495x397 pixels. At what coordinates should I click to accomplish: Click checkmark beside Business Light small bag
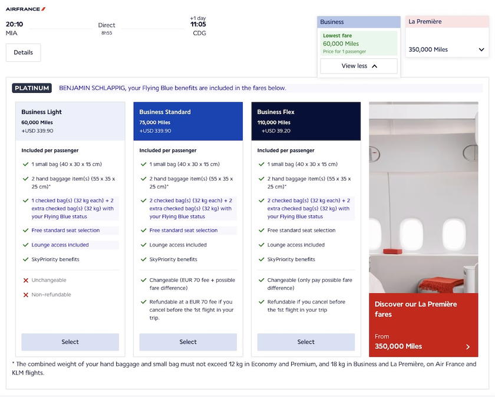tap(26, 164)
